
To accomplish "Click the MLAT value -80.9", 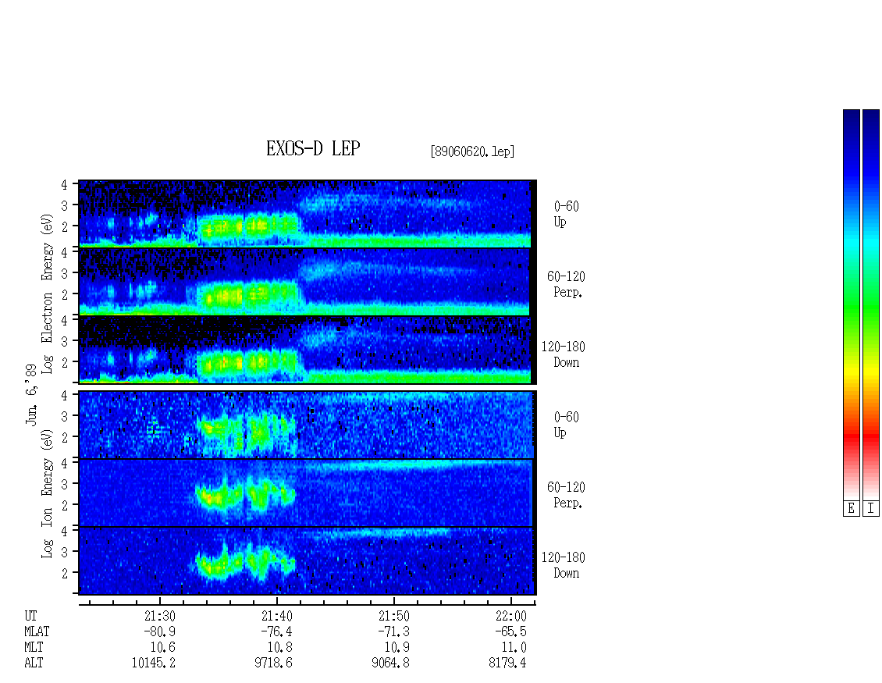I will (160, 631).
